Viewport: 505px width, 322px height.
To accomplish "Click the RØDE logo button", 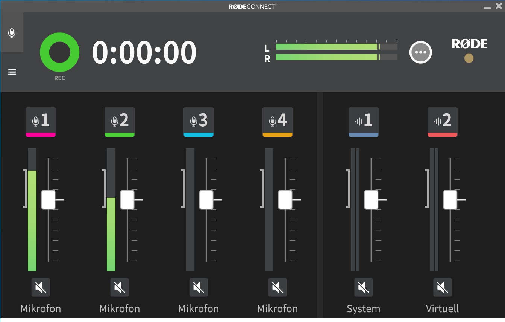I will pos(469,44).
